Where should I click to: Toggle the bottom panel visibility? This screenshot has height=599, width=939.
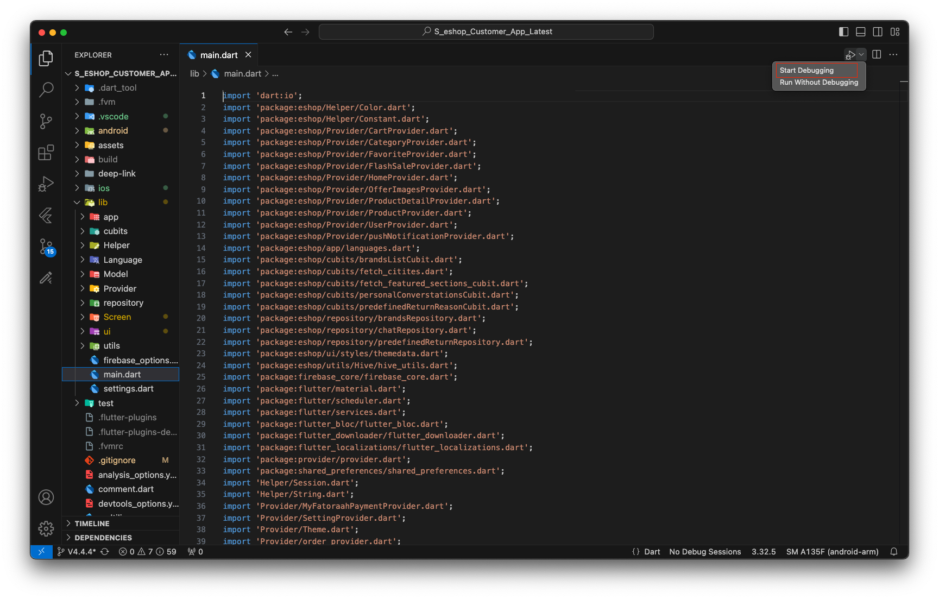861,31
